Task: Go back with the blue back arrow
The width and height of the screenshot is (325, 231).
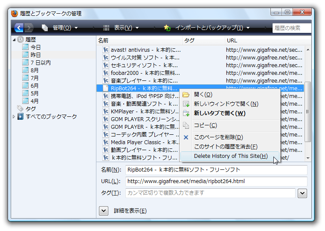Action: [x=19, y=28]
